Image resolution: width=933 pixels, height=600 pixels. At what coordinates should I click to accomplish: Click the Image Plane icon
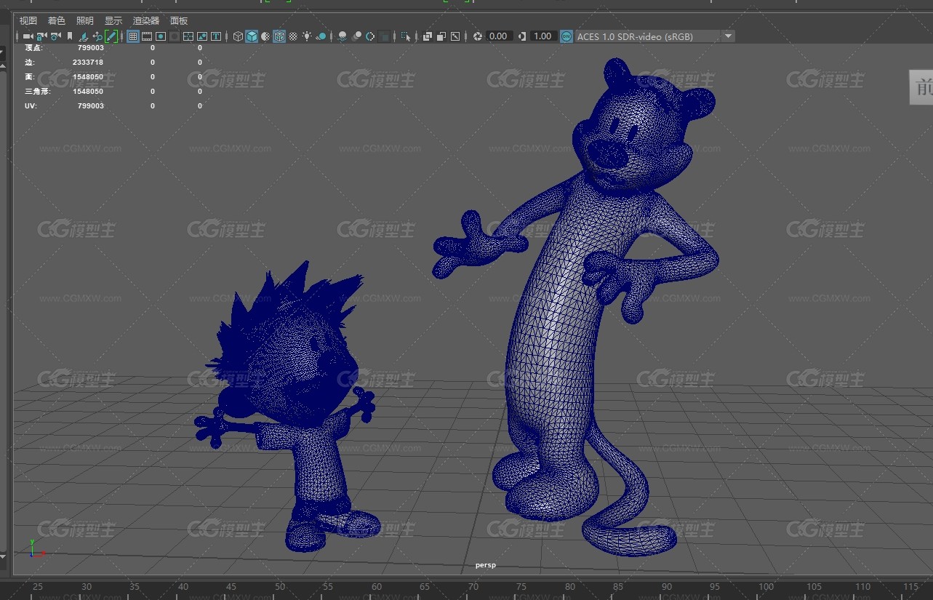click(x=83, y=36)
